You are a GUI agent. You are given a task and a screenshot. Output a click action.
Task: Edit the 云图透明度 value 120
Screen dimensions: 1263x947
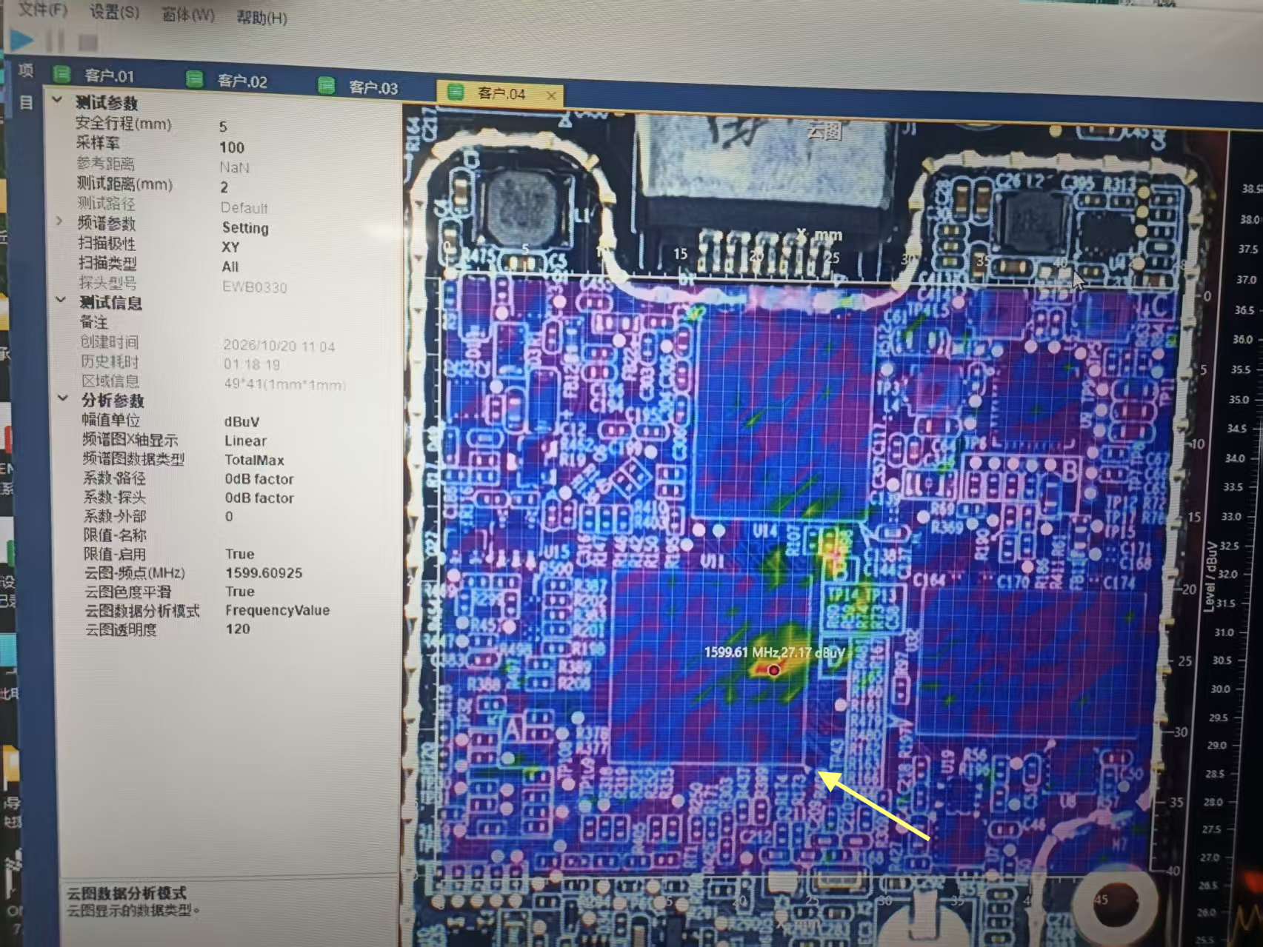pyautogui.click(x=238, y=629)
